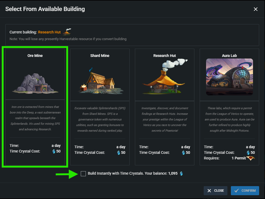265x199 pixels.
Task: Click the time crystal icon in Shard Mine cost
Action: (118, 153)
